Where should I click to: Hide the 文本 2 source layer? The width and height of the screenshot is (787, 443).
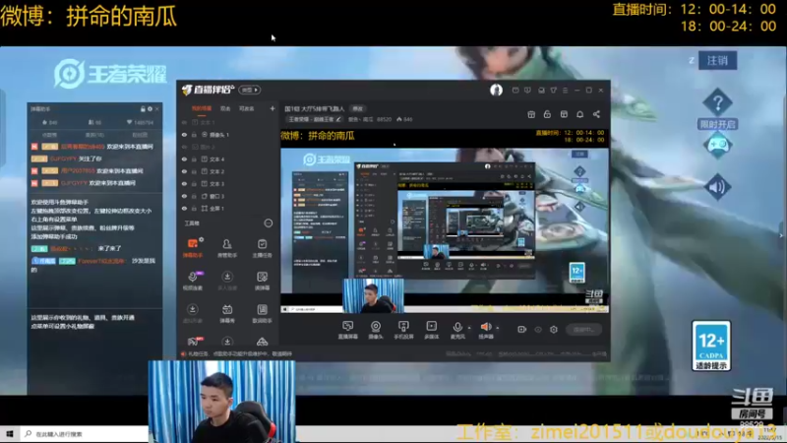[x=184, y=171]
